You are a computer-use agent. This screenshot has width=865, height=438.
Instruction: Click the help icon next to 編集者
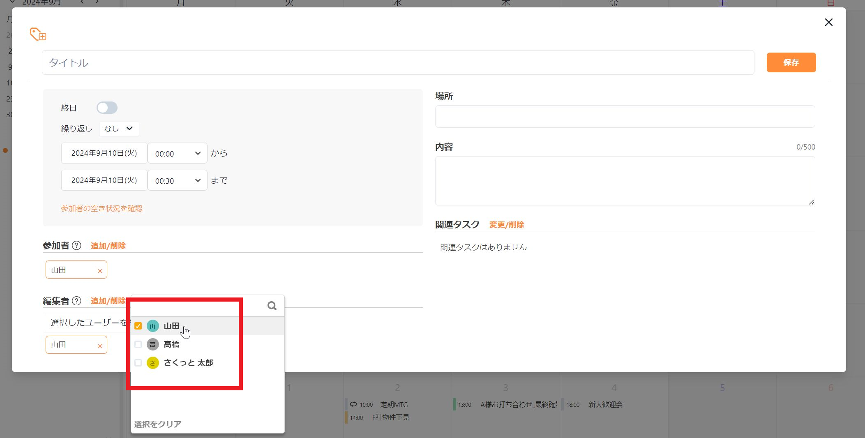[76, 301]
